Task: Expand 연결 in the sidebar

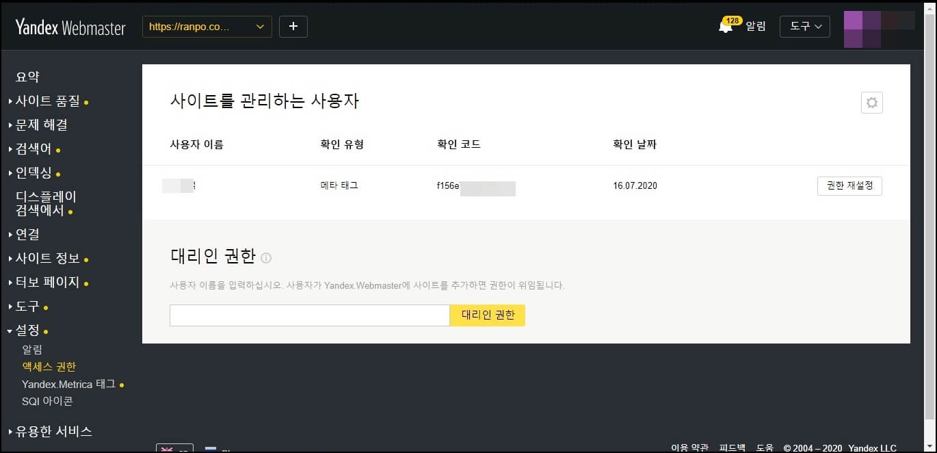Action: [27, 235]
